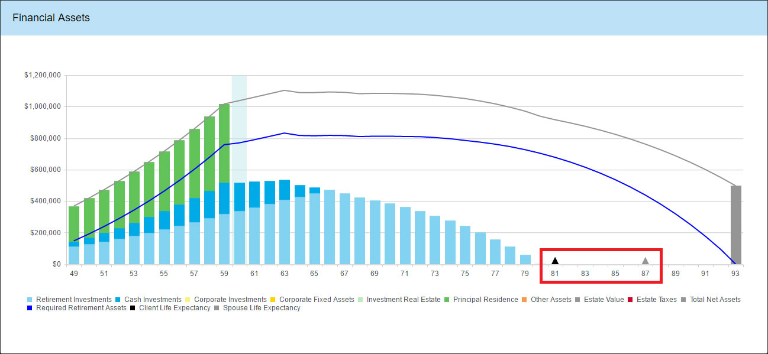Click the tall grey bar at age 93
The width and height of the screenshot is (768, 354).
[x=735, y=225]
